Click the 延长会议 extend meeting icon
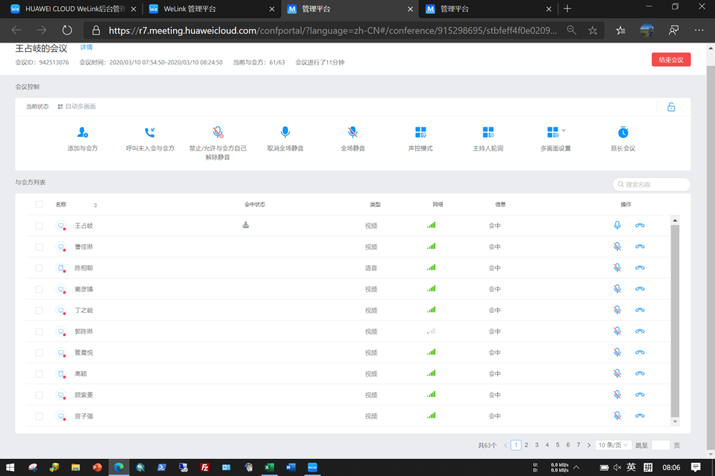The width and height of the screenshot is (715, 476). point(623,133)
